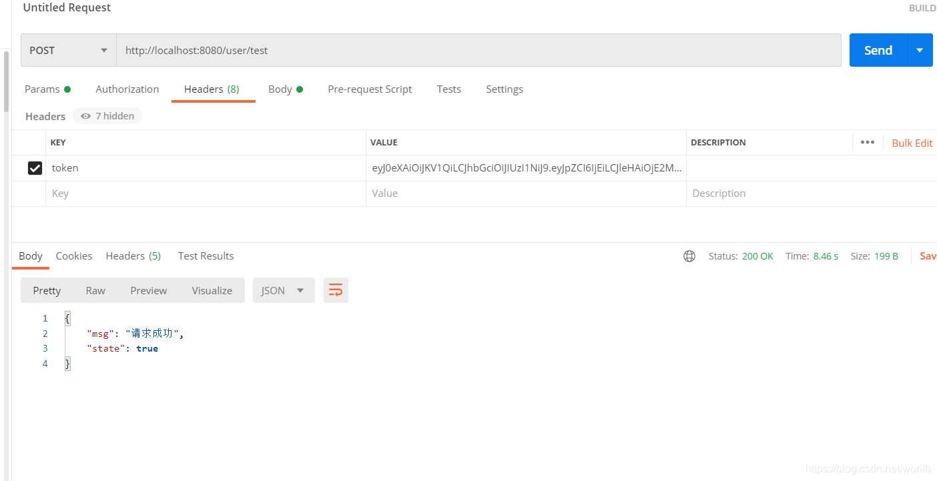Send the request with the Send button
The image size is (937, 481).
[878, 50]
